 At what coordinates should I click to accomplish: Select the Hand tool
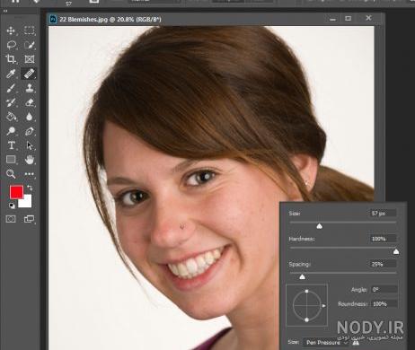[29, 160]
